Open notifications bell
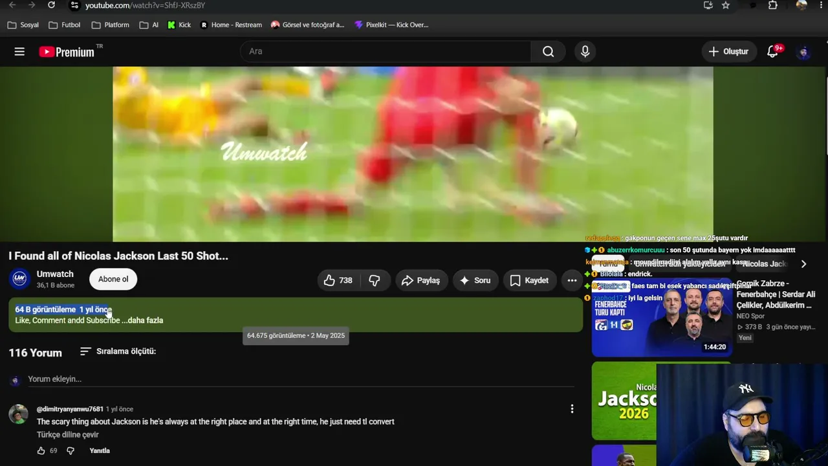 [772, 52]
